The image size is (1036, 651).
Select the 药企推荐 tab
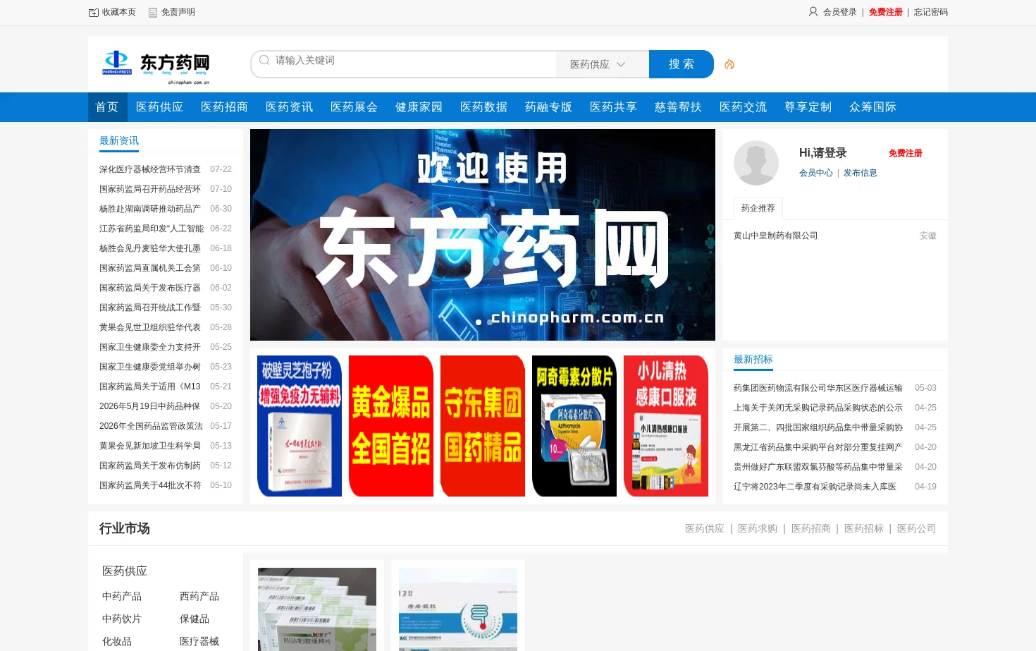point(758,208)
